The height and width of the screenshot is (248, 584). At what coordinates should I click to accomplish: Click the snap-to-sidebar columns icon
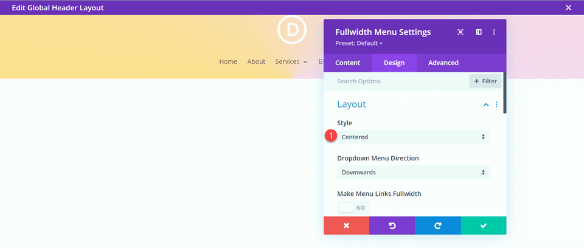click(x=479, y=32)
